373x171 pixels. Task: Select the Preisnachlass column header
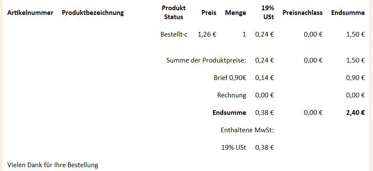point(302,13)
